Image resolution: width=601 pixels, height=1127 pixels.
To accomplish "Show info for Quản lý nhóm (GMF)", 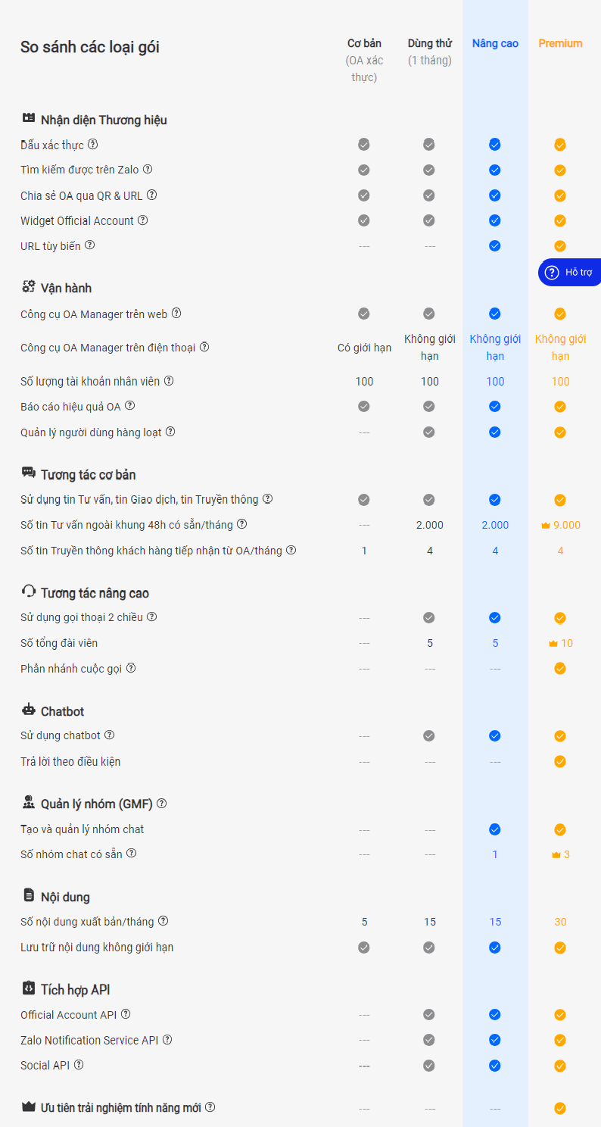I will tap(161, 804).
